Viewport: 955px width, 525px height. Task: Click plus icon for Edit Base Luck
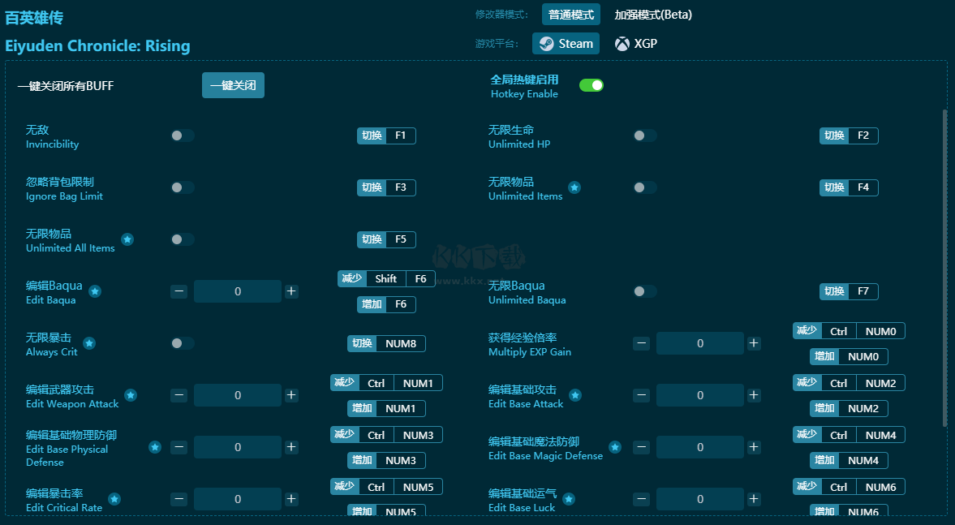pos(754,499)
